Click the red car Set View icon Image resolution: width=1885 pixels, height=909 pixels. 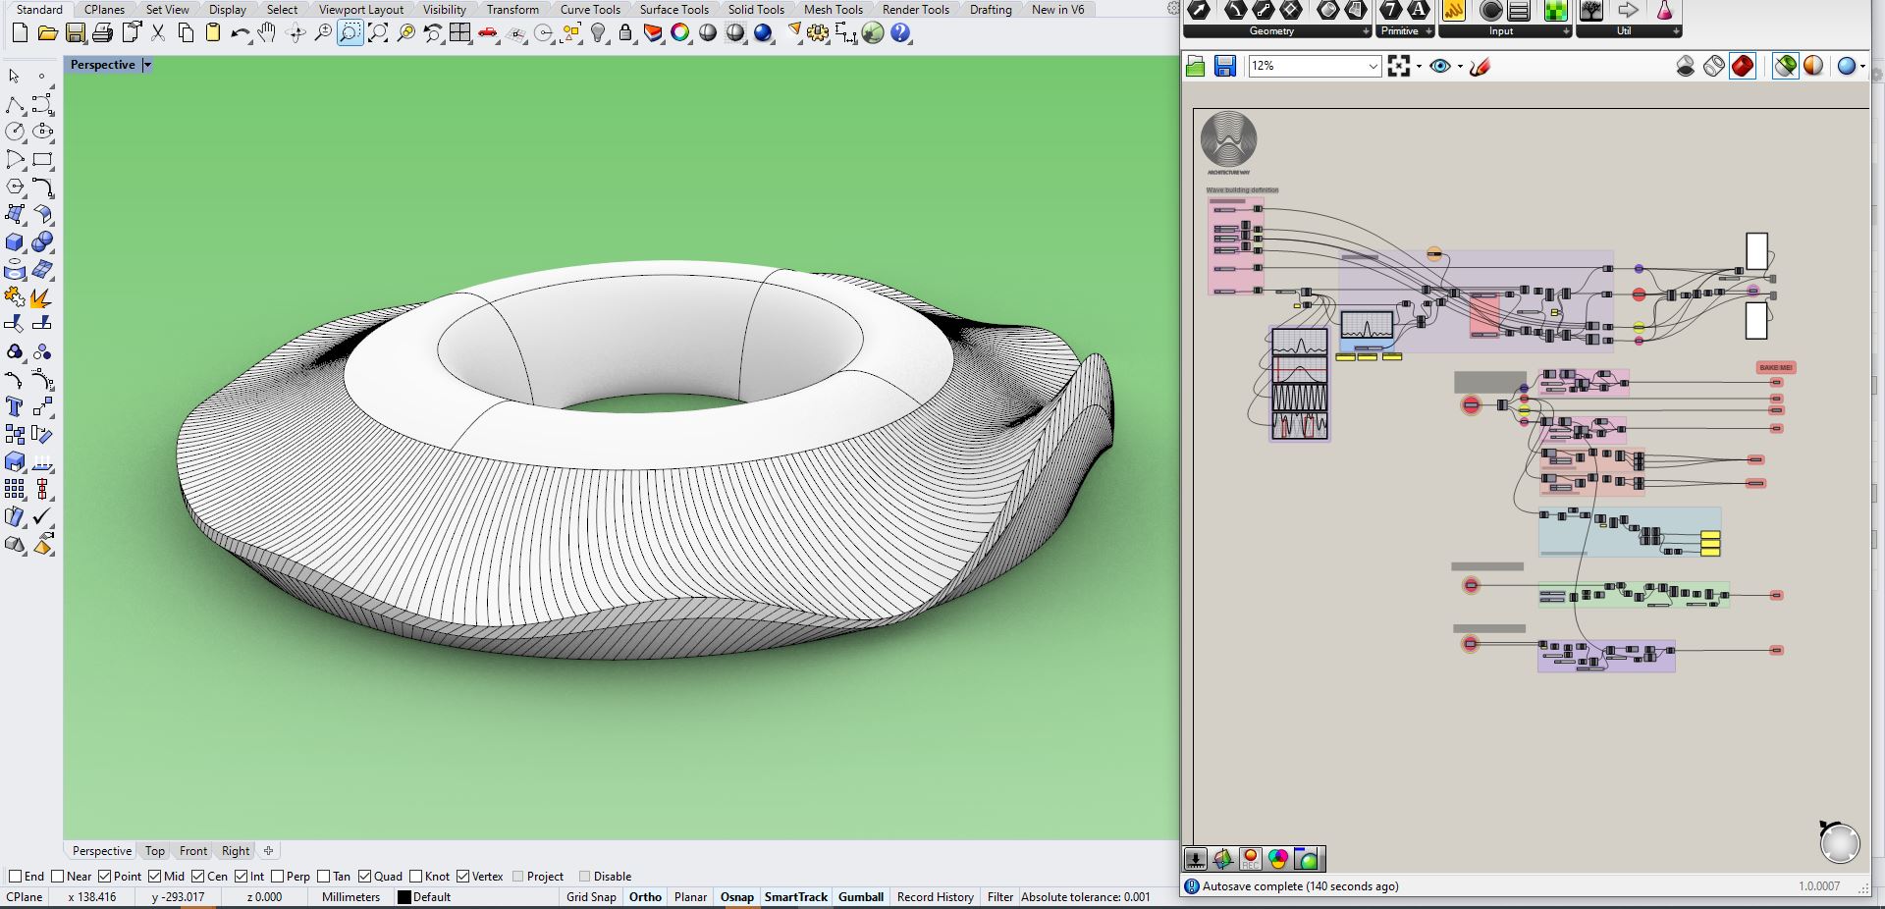pyautogui.click(x=488, y=33)
